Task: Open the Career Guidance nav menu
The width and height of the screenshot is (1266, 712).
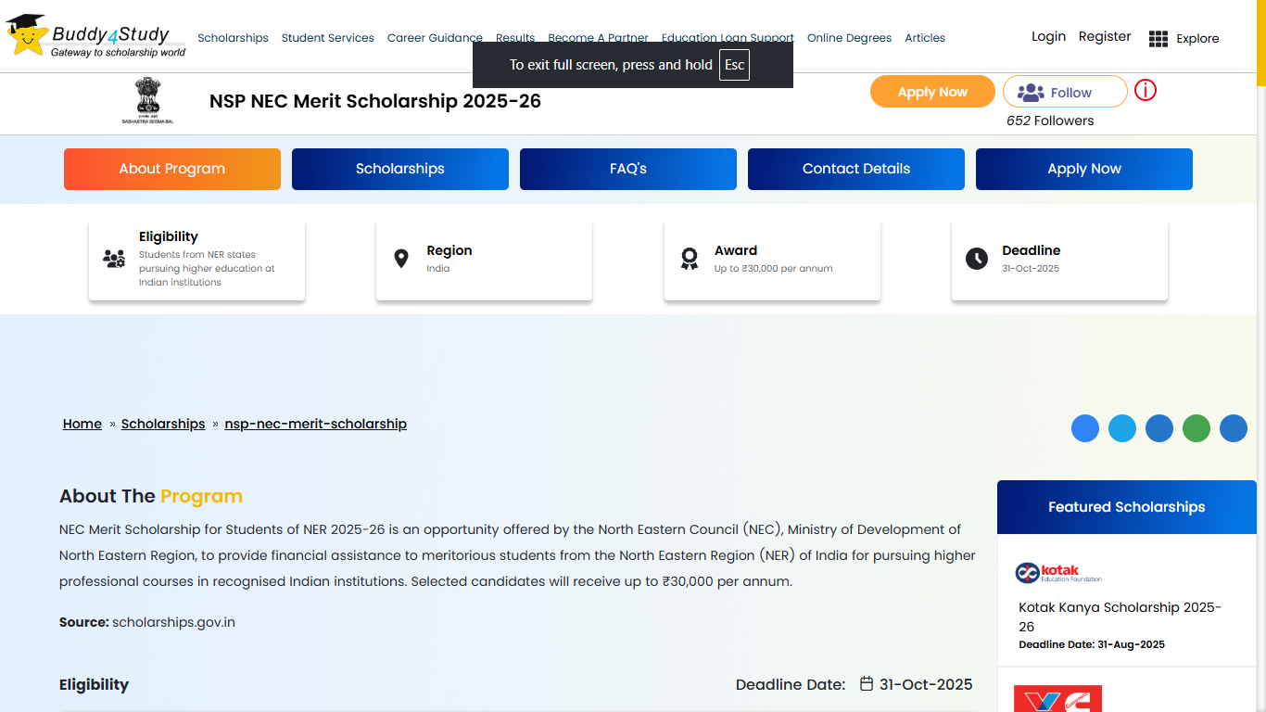Action: 435,38
